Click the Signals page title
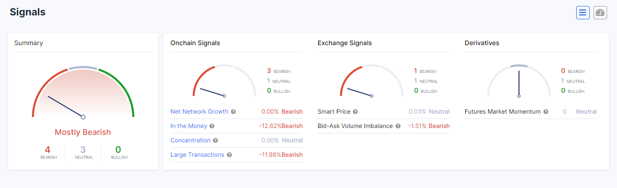Viewport: 617px width, 188px height. point(28,12)
